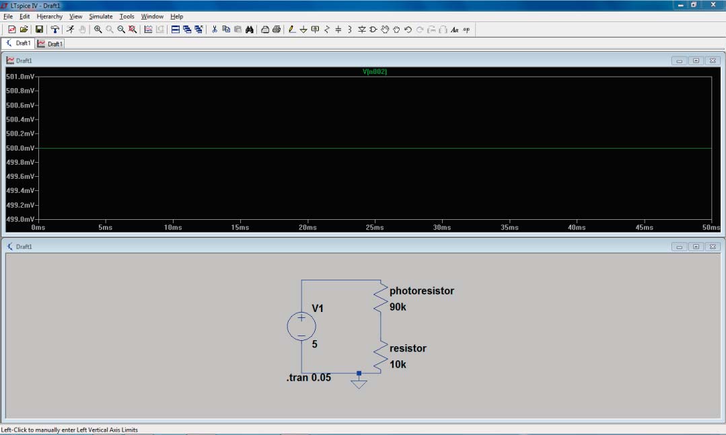This screenshot has height=435, width=726.
Task: Select the Drag closed-hand tool
Action: (x=396, y=30)
